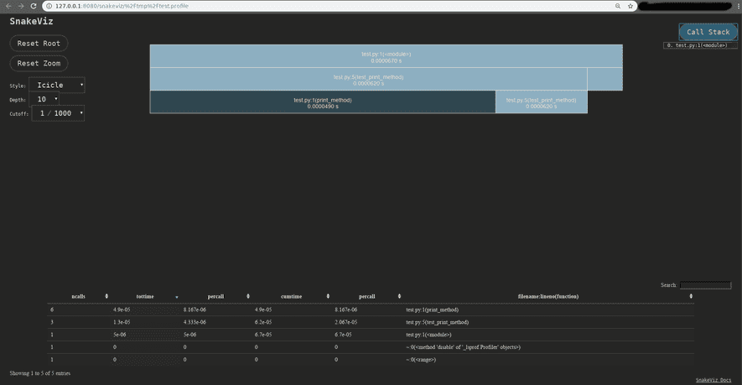Select the dark print_method block in icicle chart
Viewport: 742px width, 385px height.
tap(322, 102)
